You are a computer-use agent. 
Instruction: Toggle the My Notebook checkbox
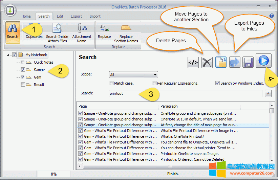click(14, 55)
